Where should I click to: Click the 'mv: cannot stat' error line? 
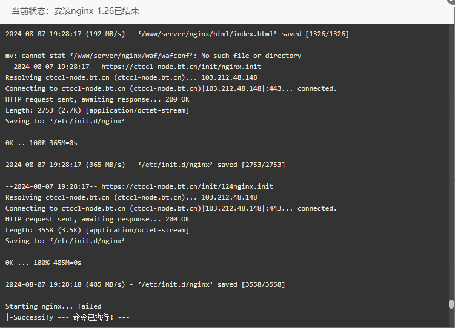(x=153, y=56)
